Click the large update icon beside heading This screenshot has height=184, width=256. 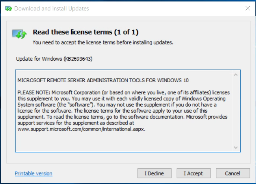19,34
